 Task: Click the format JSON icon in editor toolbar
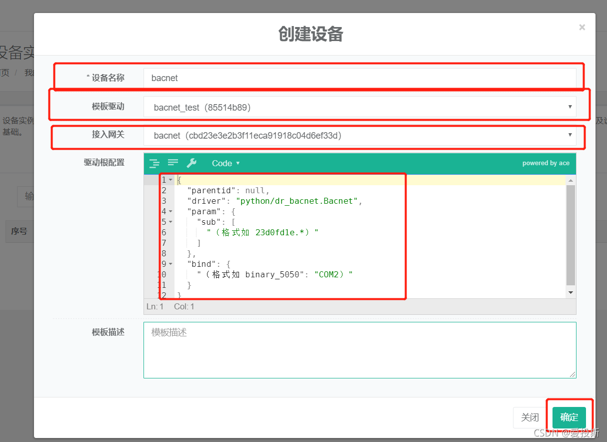(154, 163)
